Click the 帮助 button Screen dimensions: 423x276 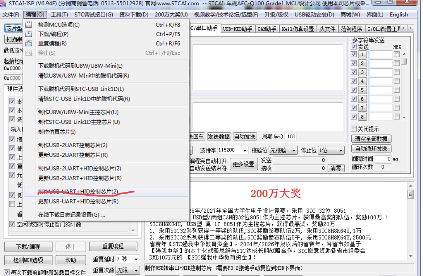pyautogui.click(x=71, y=260)
